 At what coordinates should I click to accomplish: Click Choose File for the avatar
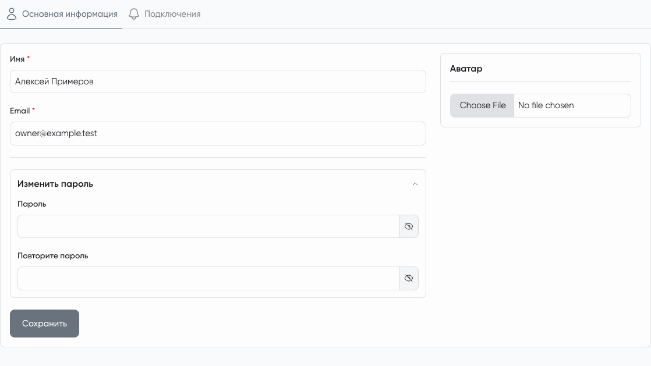482,105
